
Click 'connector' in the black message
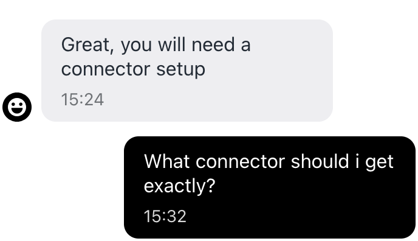click(x=240, y=162)
